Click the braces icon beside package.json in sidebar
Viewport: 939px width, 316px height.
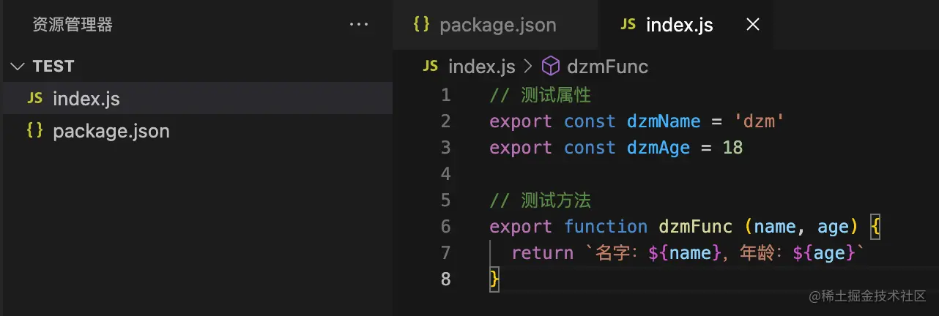[34, 131]
